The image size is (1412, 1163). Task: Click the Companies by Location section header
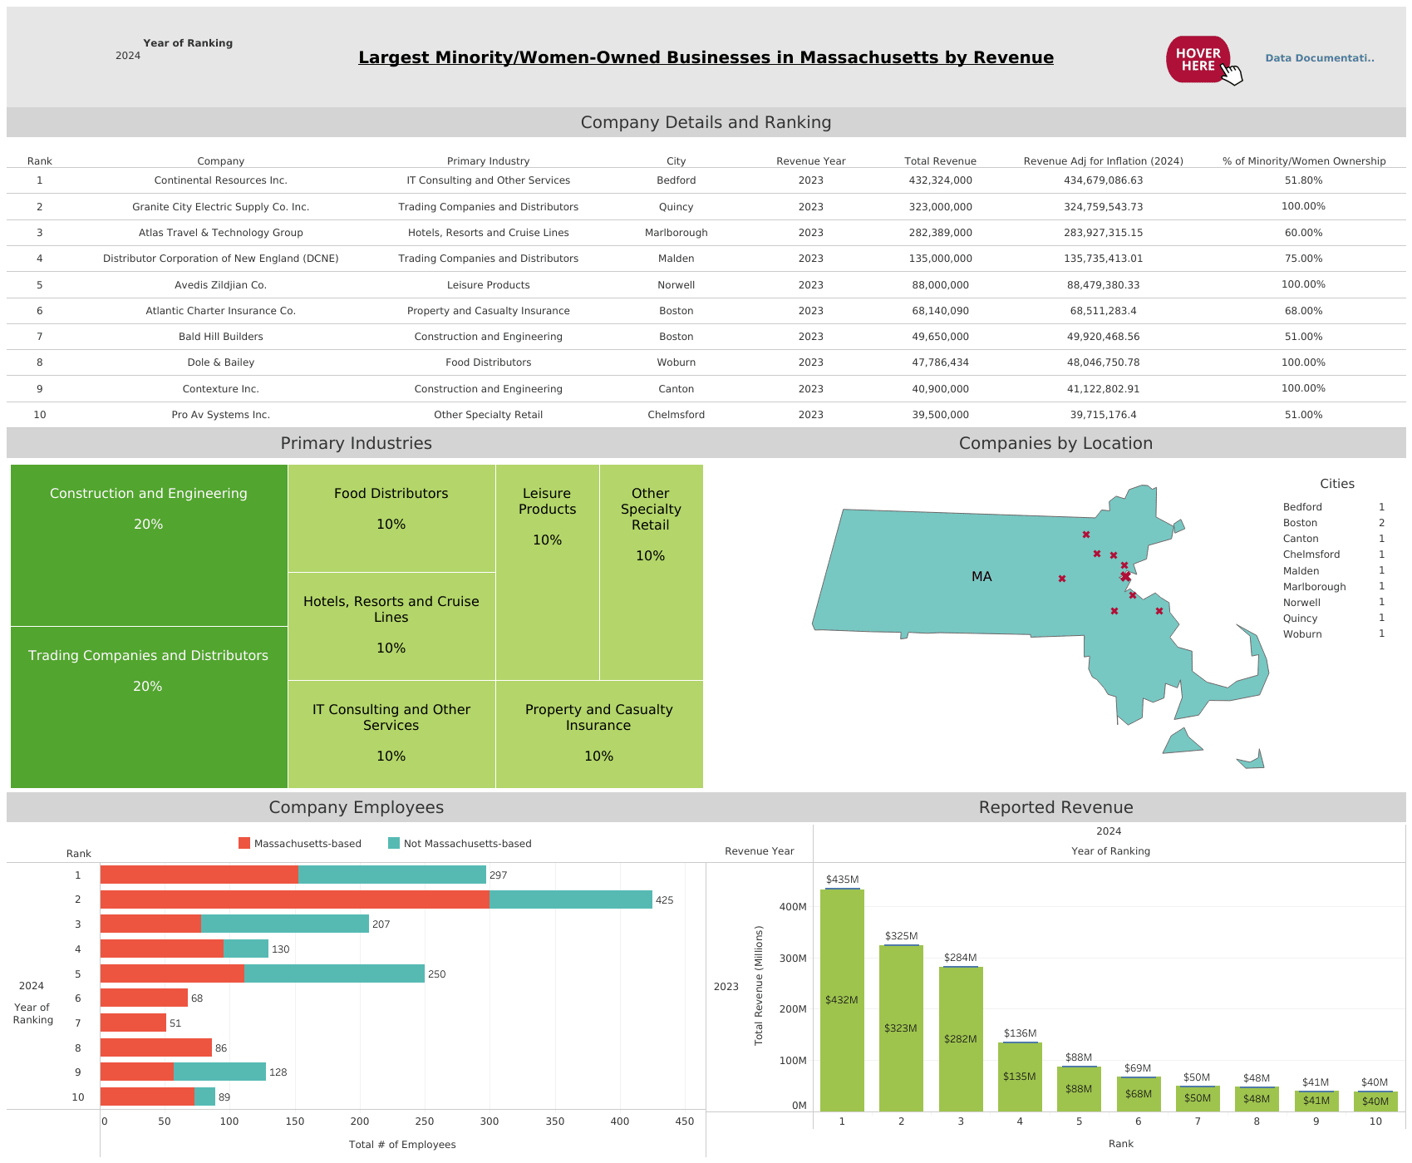point(1055,443)
